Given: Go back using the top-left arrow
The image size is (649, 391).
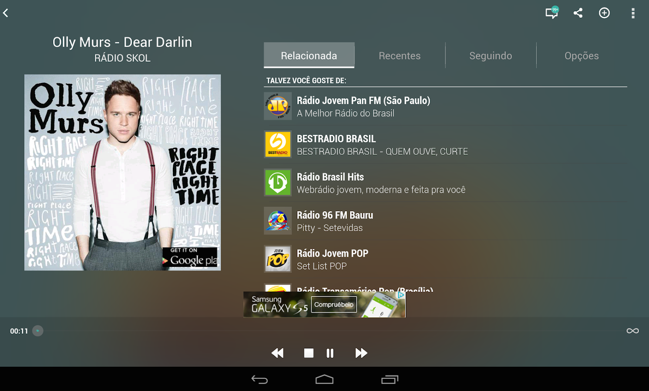Looking at the screenshot, I should tap(6, 13).
